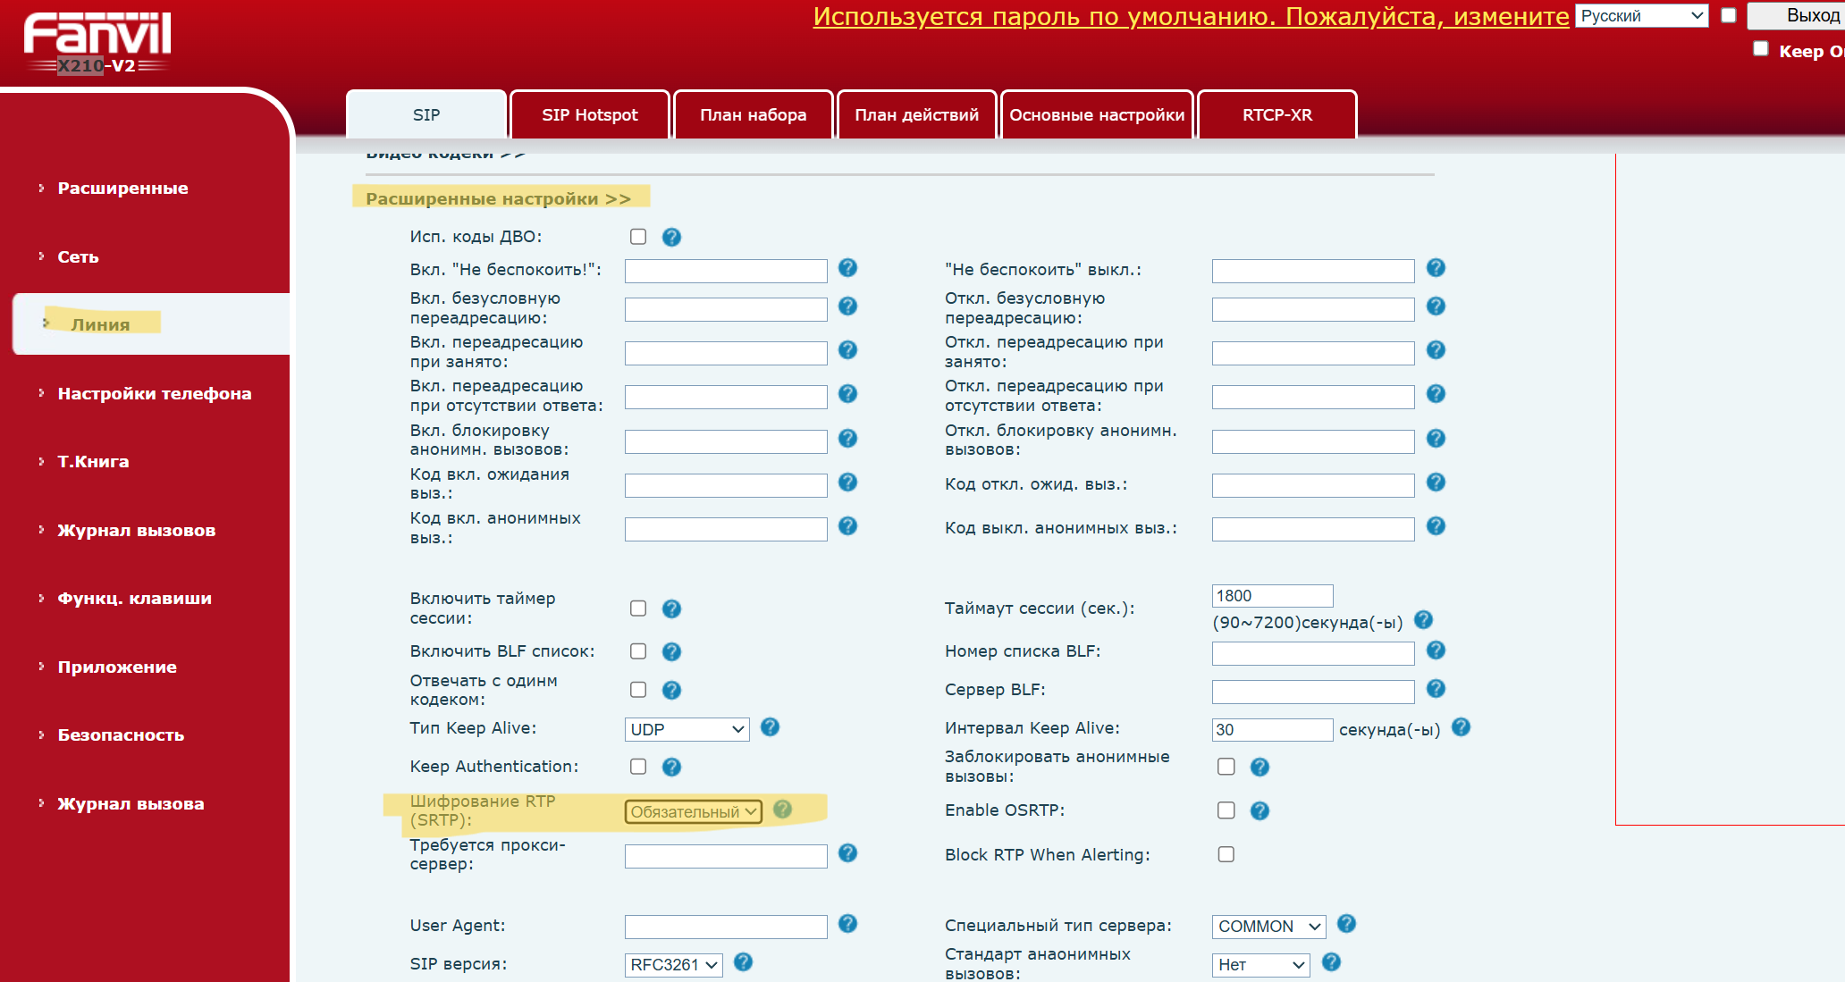Check the Block RTP When Alerting box

(1226, 854)
